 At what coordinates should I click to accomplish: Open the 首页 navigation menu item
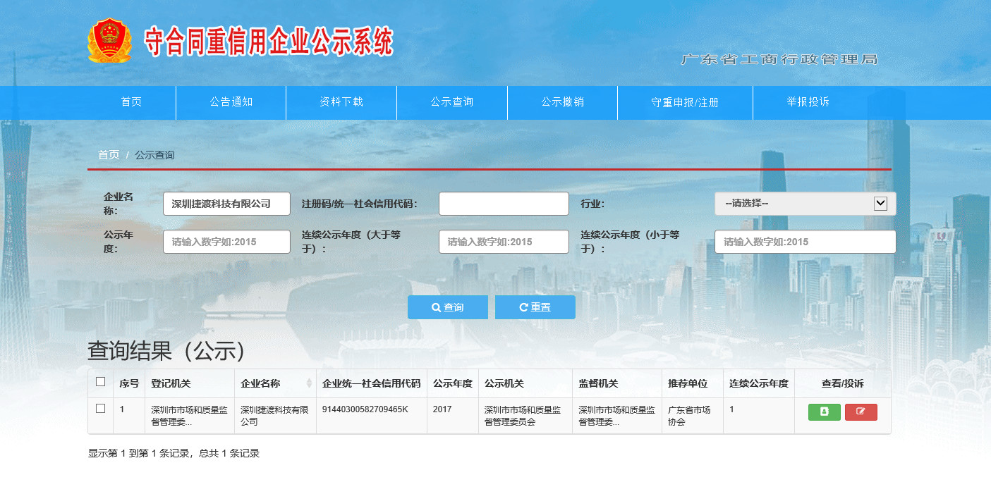coord(131,102)
